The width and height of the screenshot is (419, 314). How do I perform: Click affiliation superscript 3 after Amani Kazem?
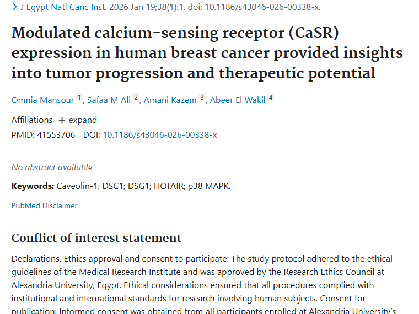[x=202, y=98]
